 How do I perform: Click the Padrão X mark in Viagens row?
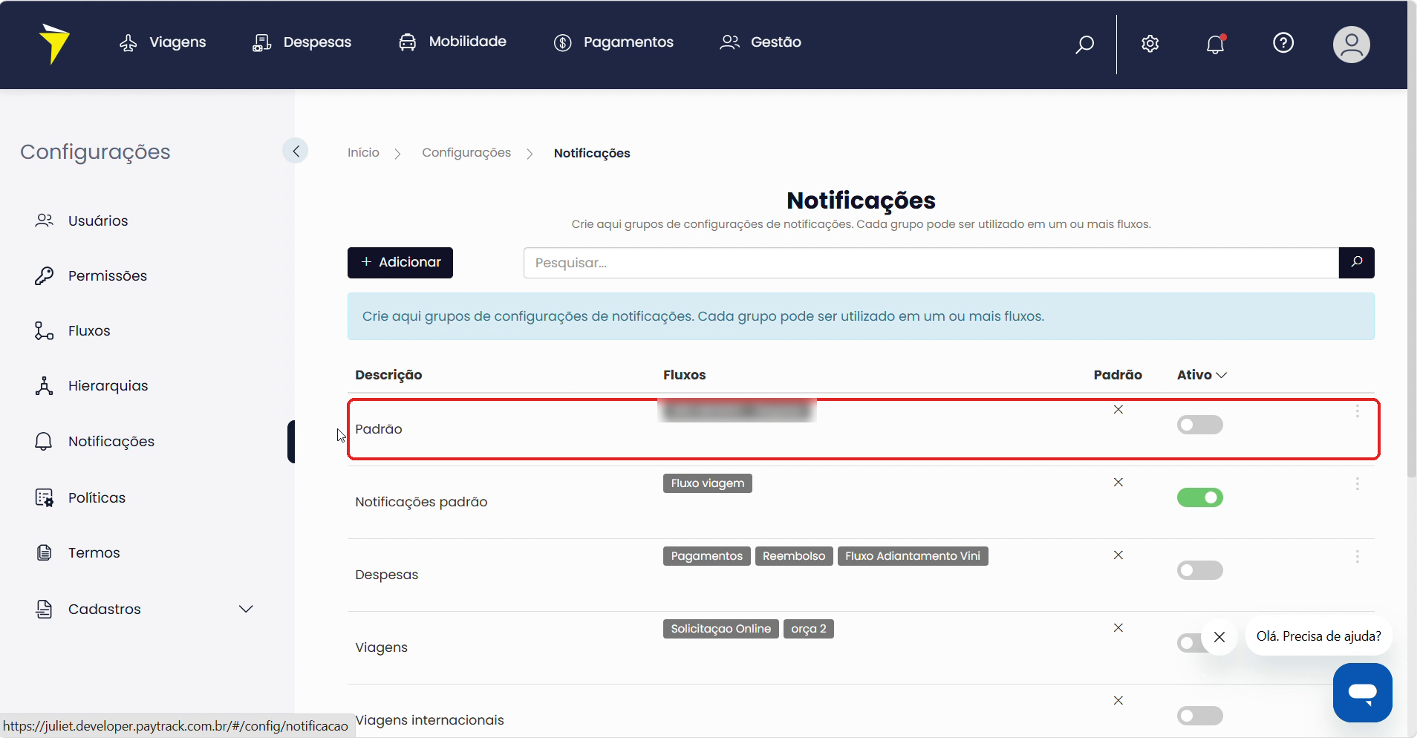click(1118, 627)
